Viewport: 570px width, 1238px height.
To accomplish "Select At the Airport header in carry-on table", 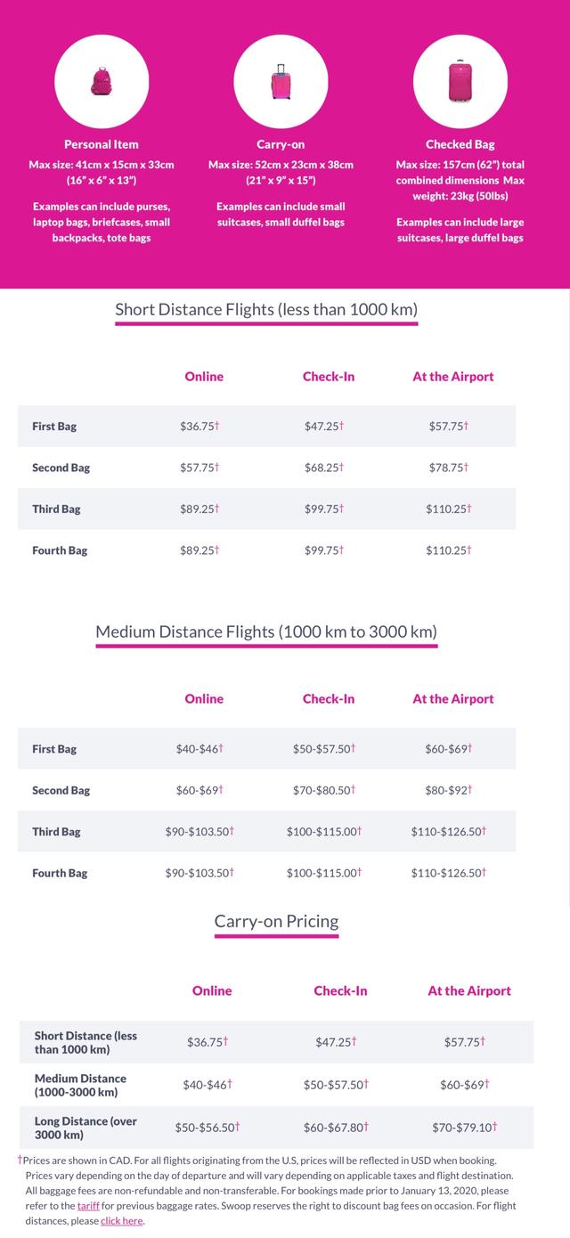I will pyautogui.click(x=469, y=991).
